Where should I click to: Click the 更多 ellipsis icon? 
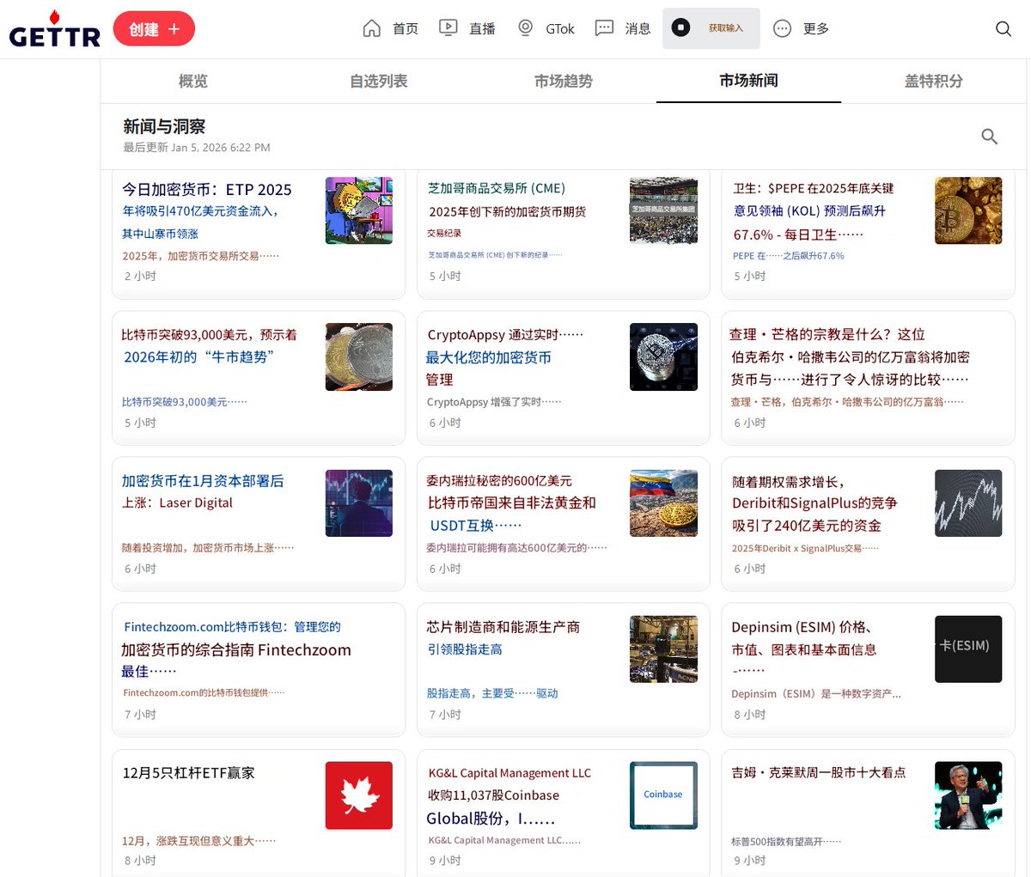[781, 27]
